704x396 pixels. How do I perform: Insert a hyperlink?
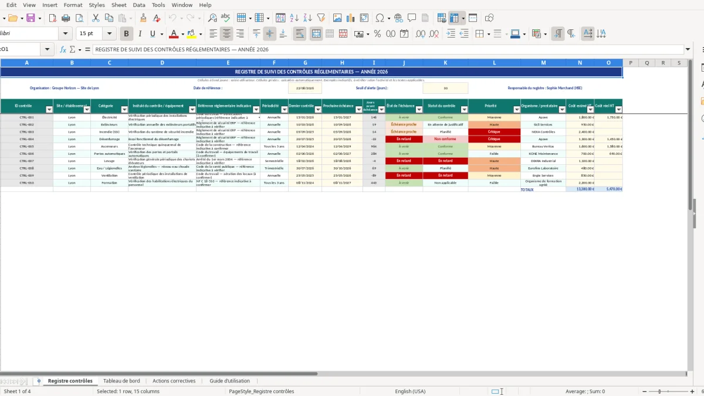coord(398,18)
